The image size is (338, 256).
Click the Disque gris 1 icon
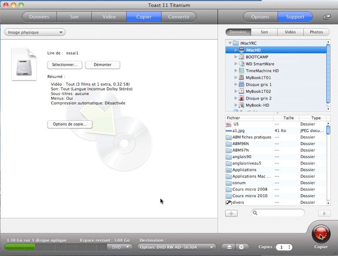point(241,84)
